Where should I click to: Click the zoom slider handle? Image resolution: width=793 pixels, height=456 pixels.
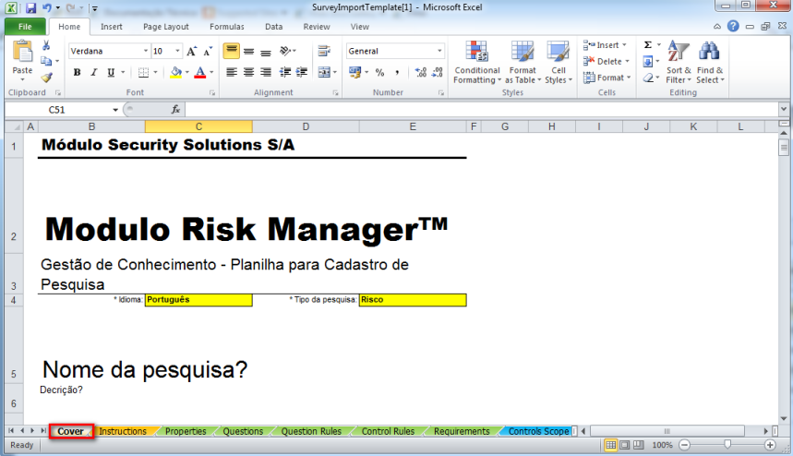pyautogui.click(x=727, y=444)
